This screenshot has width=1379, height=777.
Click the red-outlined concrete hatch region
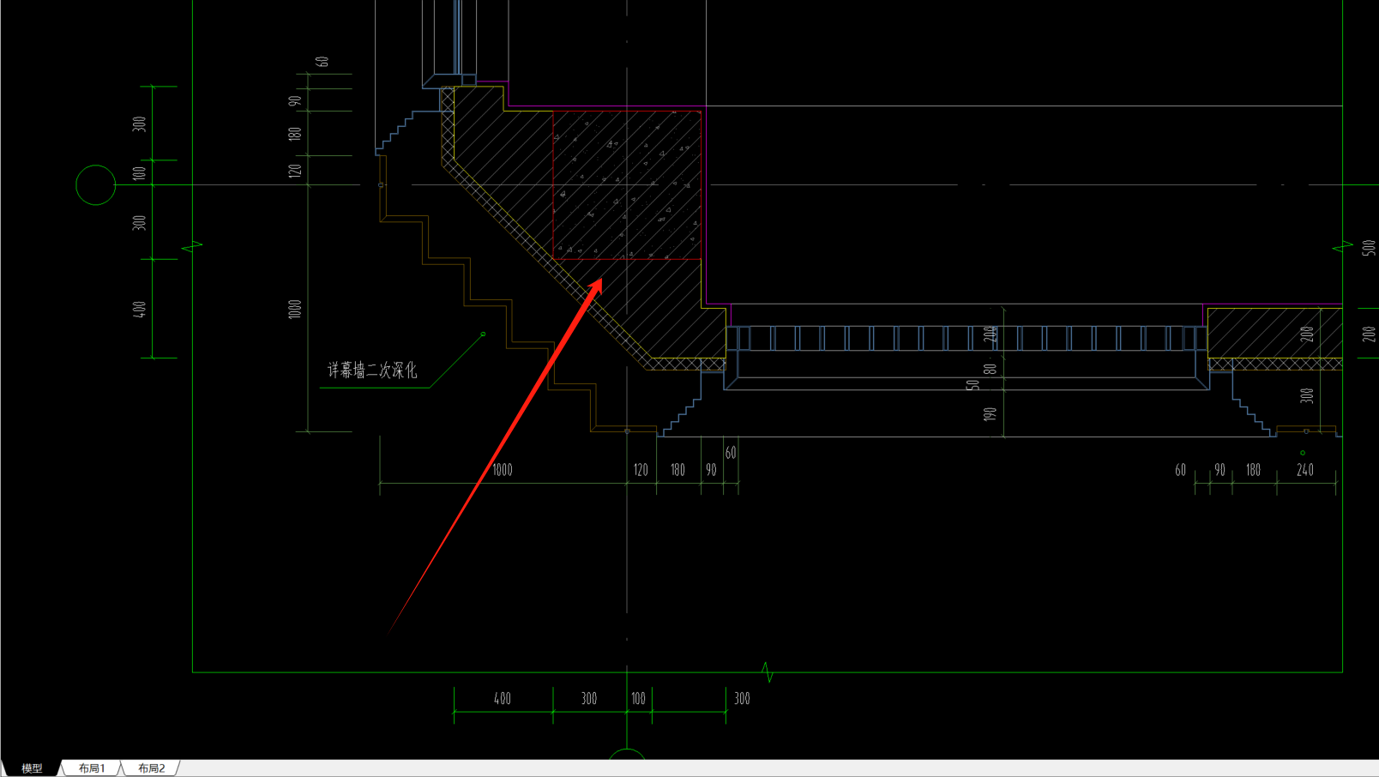point(627,184)
